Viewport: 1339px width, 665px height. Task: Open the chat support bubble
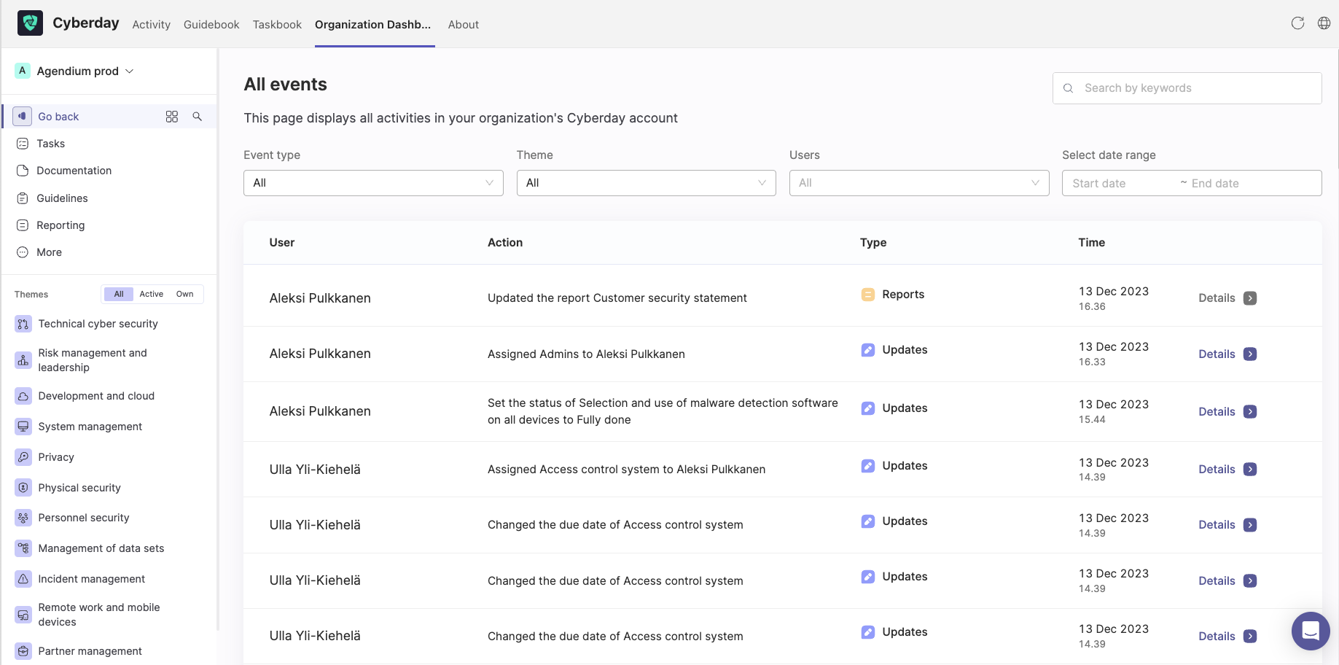click(x=1311, y=631)
